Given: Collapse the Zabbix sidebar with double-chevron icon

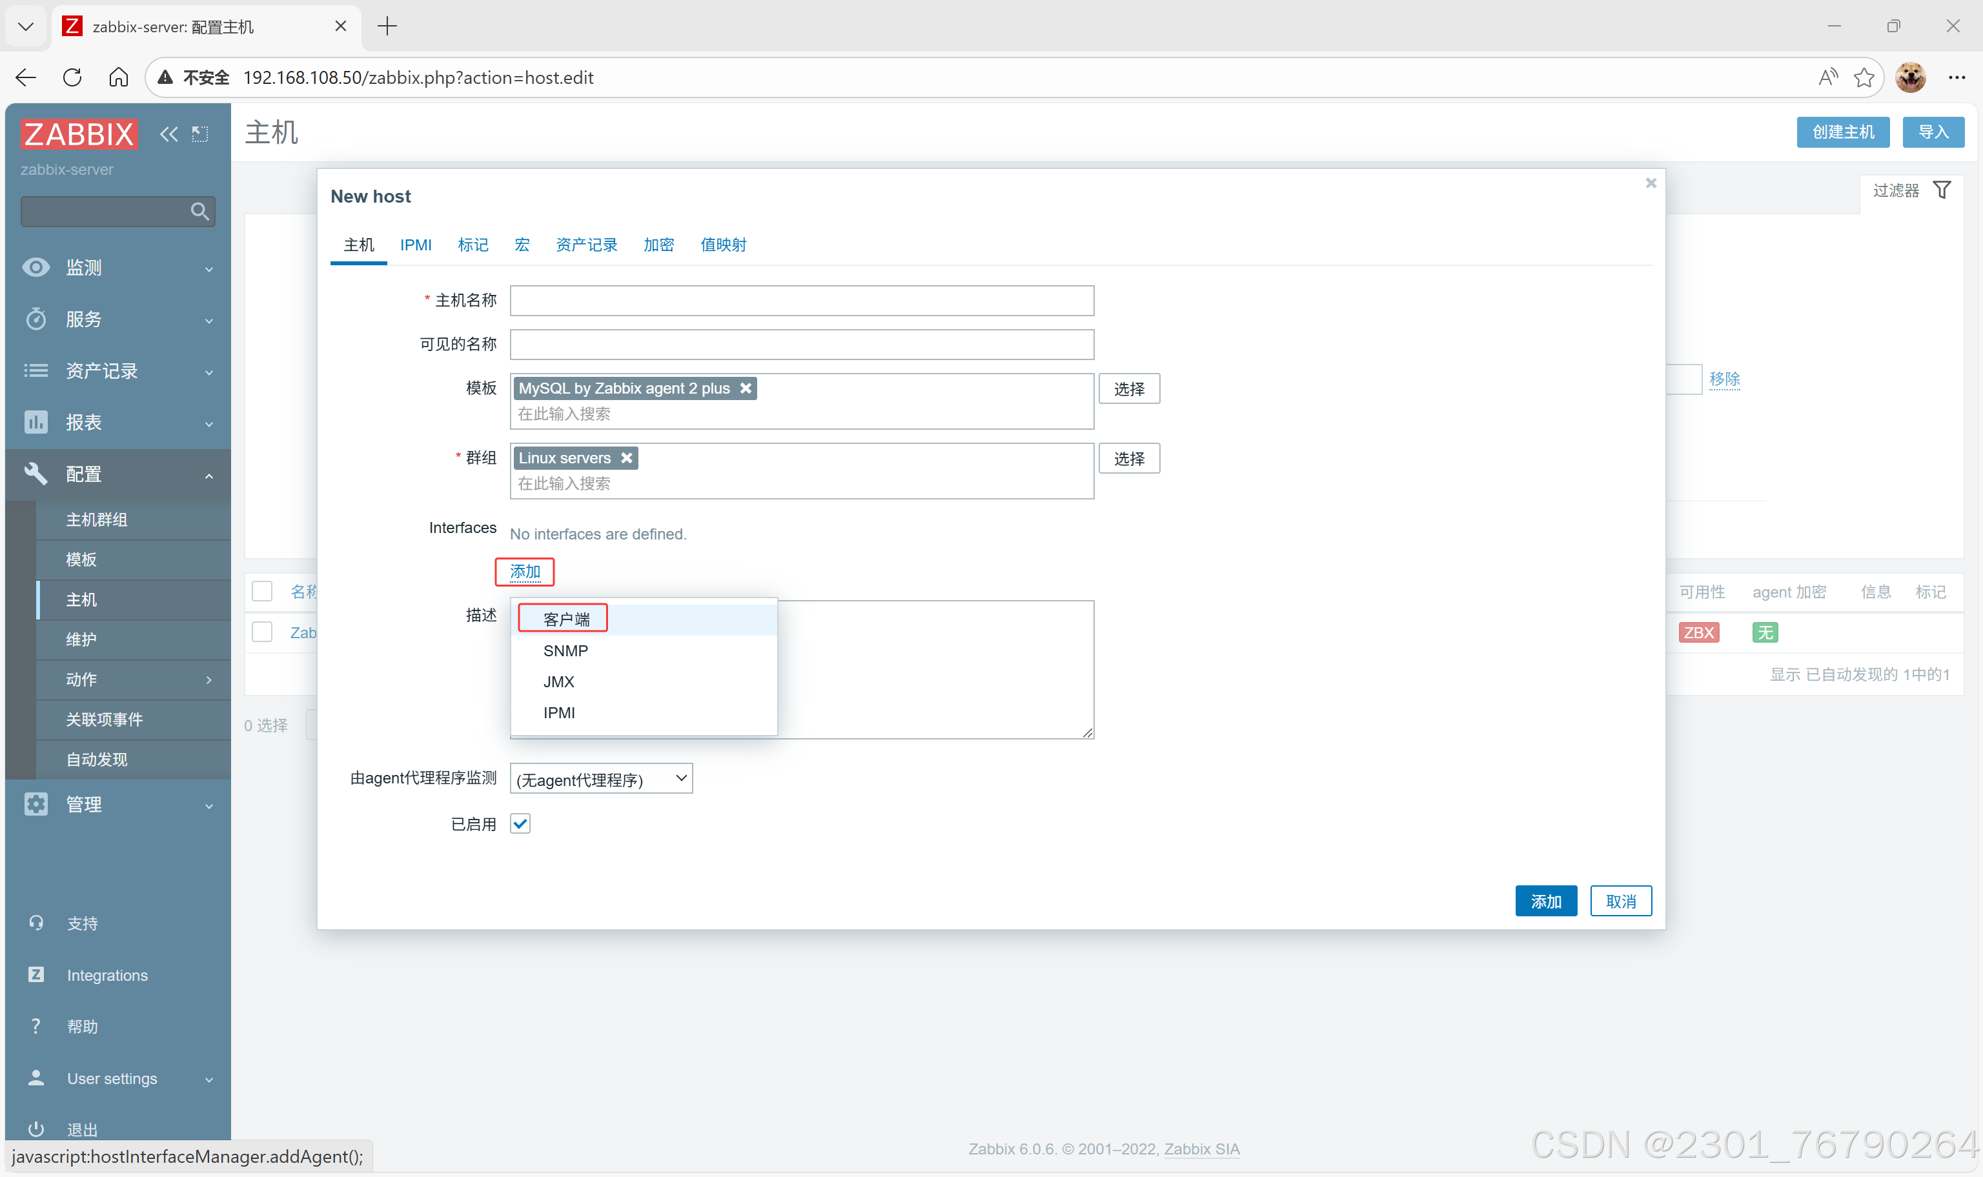Looking at the screenshot, I should (168, 134).
